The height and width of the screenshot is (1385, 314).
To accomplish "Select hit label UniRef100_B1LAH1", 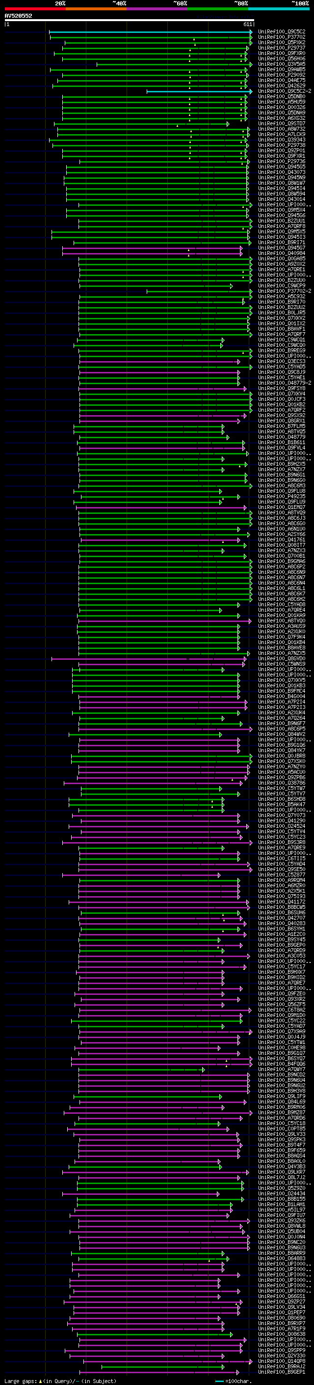I will (281, 1205).
